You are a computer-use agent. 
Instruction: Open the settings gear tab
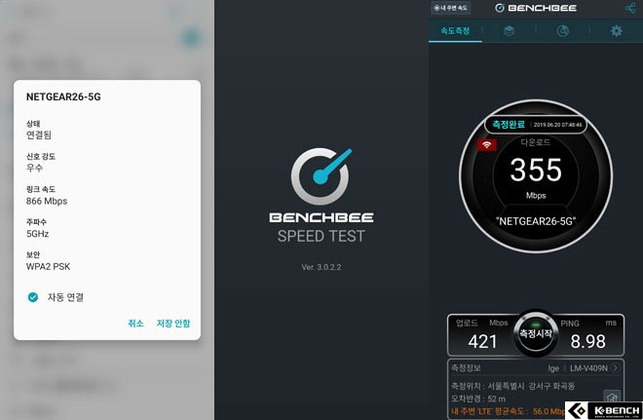coord(617,31)
